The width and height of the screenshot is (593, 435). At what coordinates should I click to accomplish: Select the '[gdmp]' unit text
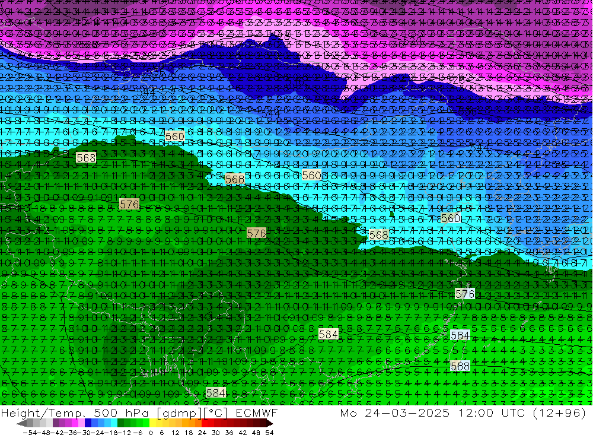click(180, 413)
